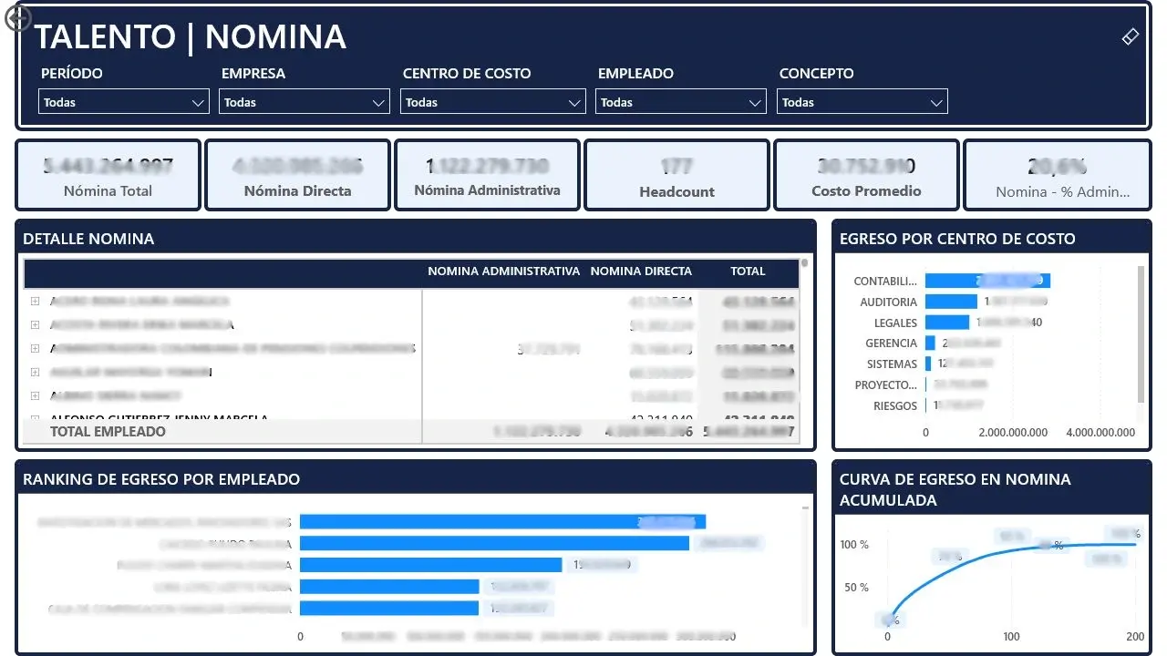Expand the CENTRO DE COSTO dropdown
This screenshot has height=656, width=1167.
[x=491, y=102]
